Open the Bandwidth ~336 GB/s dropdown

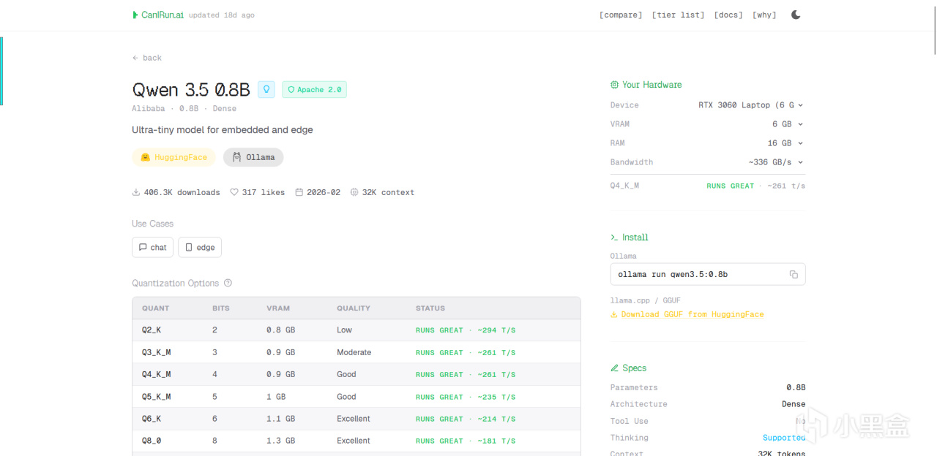(776, 162)
